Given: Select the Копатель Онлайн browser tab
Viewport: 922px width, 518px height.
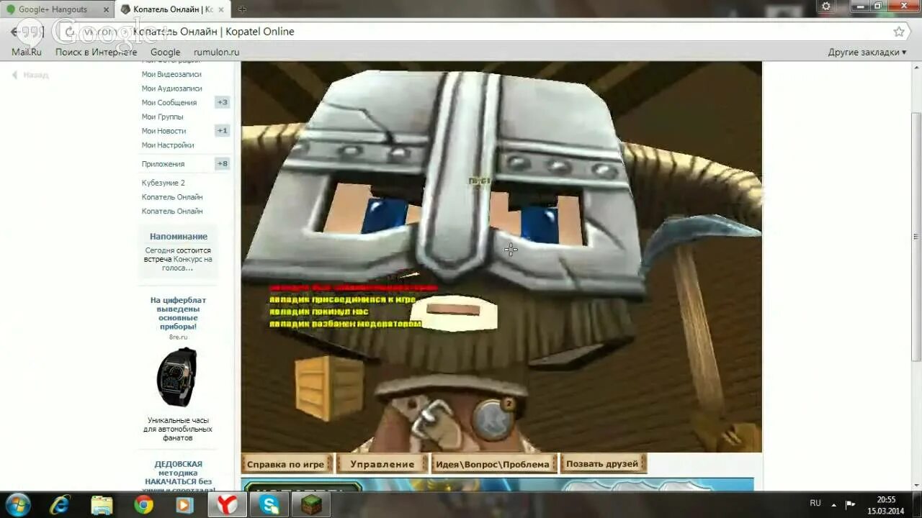Looking at the screenshot, I should click(x=173, y=9).
